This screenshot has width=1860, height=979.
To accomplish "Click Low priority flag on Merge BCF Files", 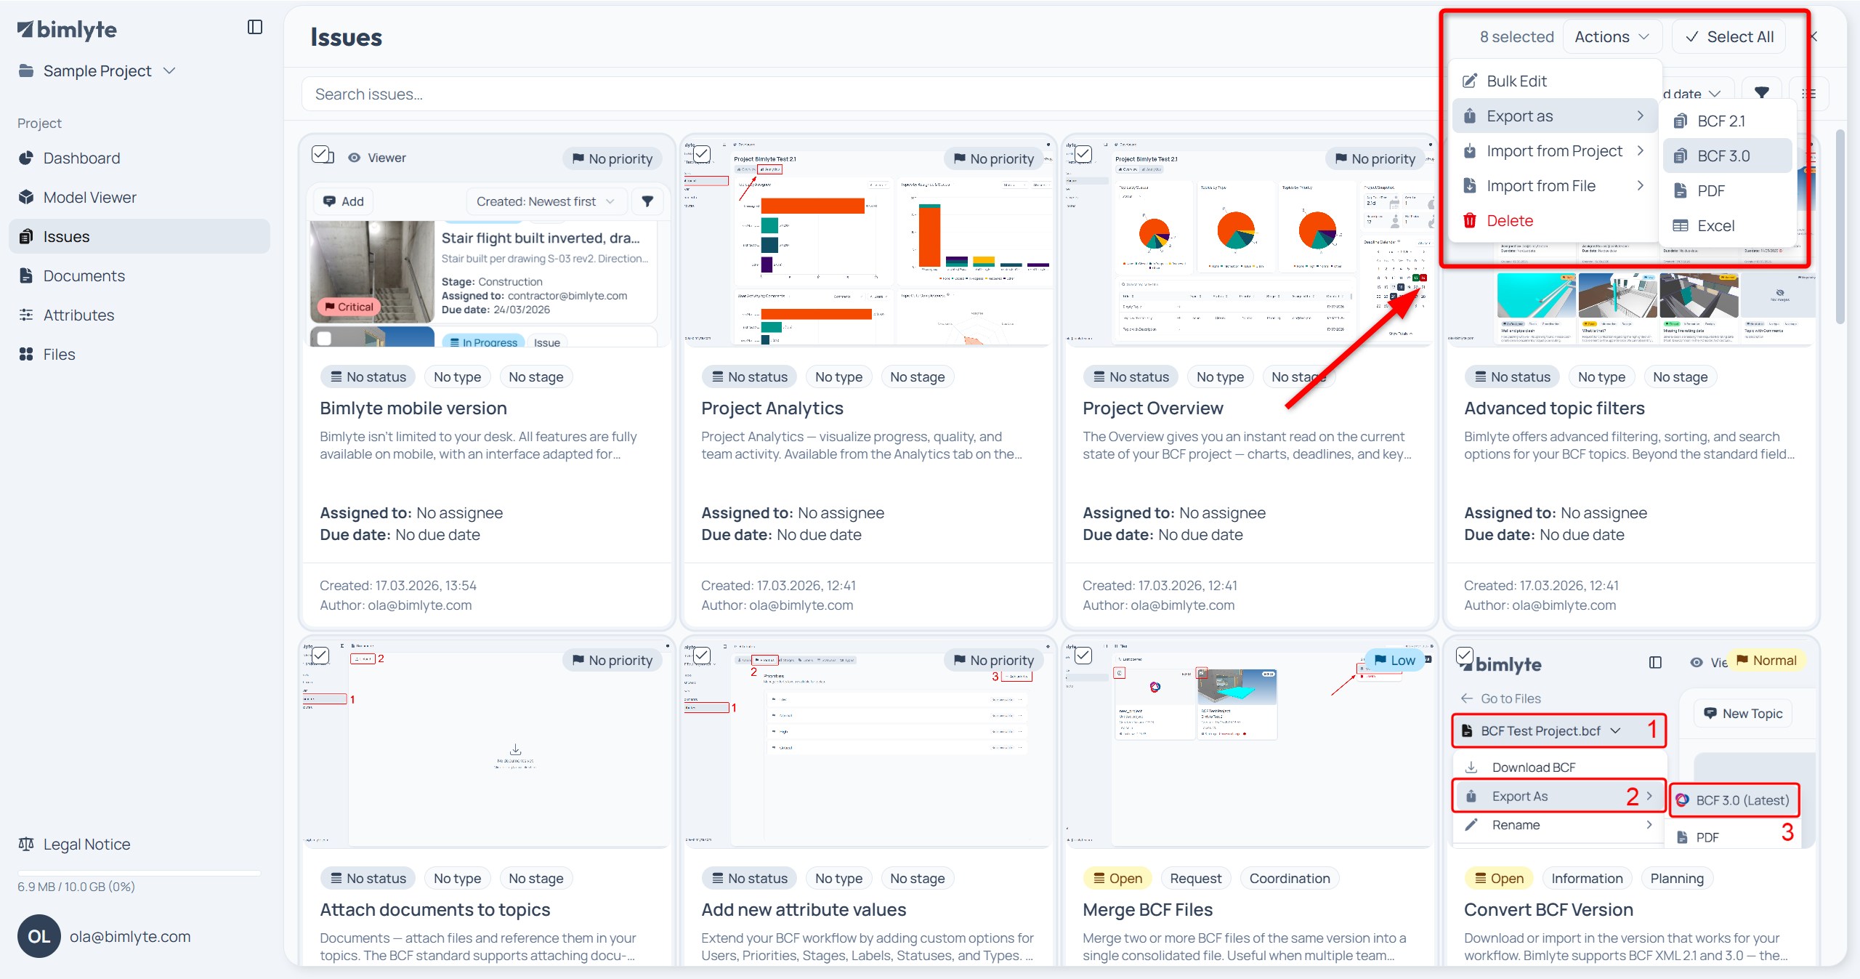I will pyautogui.click(x=1394, y=661).
